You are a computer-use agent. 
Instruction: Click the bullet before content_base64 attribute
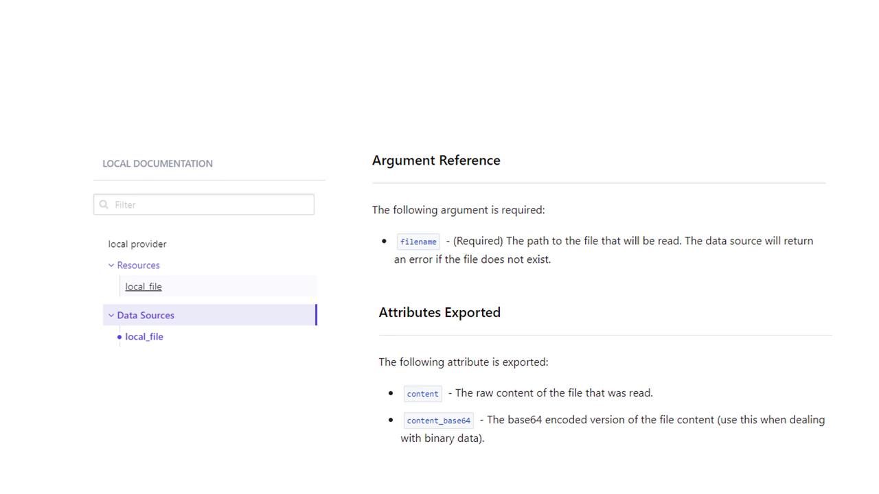pyautogui.click(x=391, y=420)
